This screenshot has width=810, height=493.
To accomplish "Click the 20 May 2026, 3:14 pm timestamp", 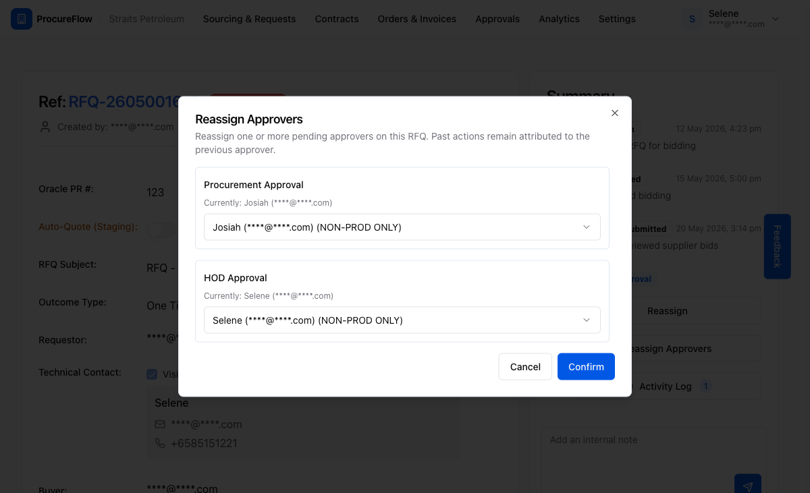I will 718,229.
